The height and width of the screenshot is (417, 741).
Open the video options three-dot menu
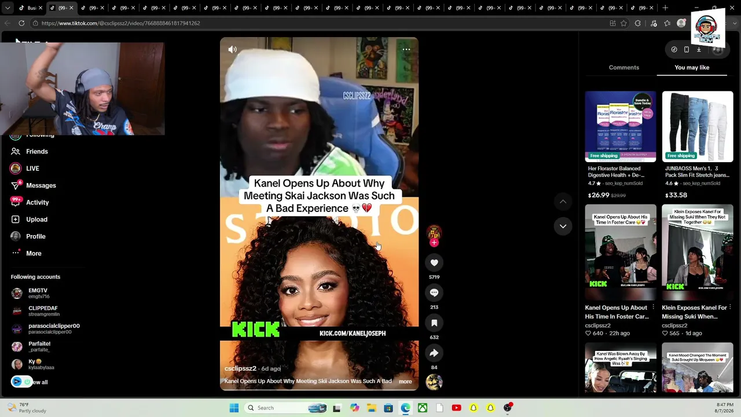406,50
